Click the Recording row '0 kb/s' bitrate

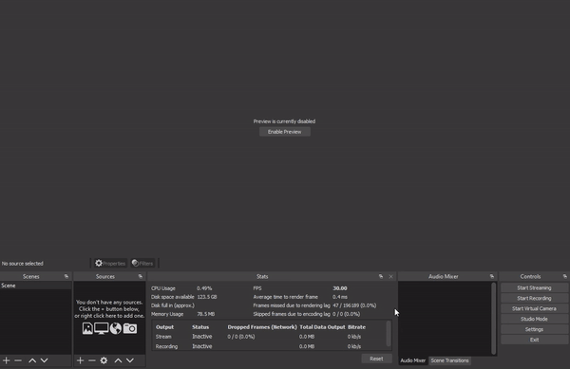coord(354,346)
